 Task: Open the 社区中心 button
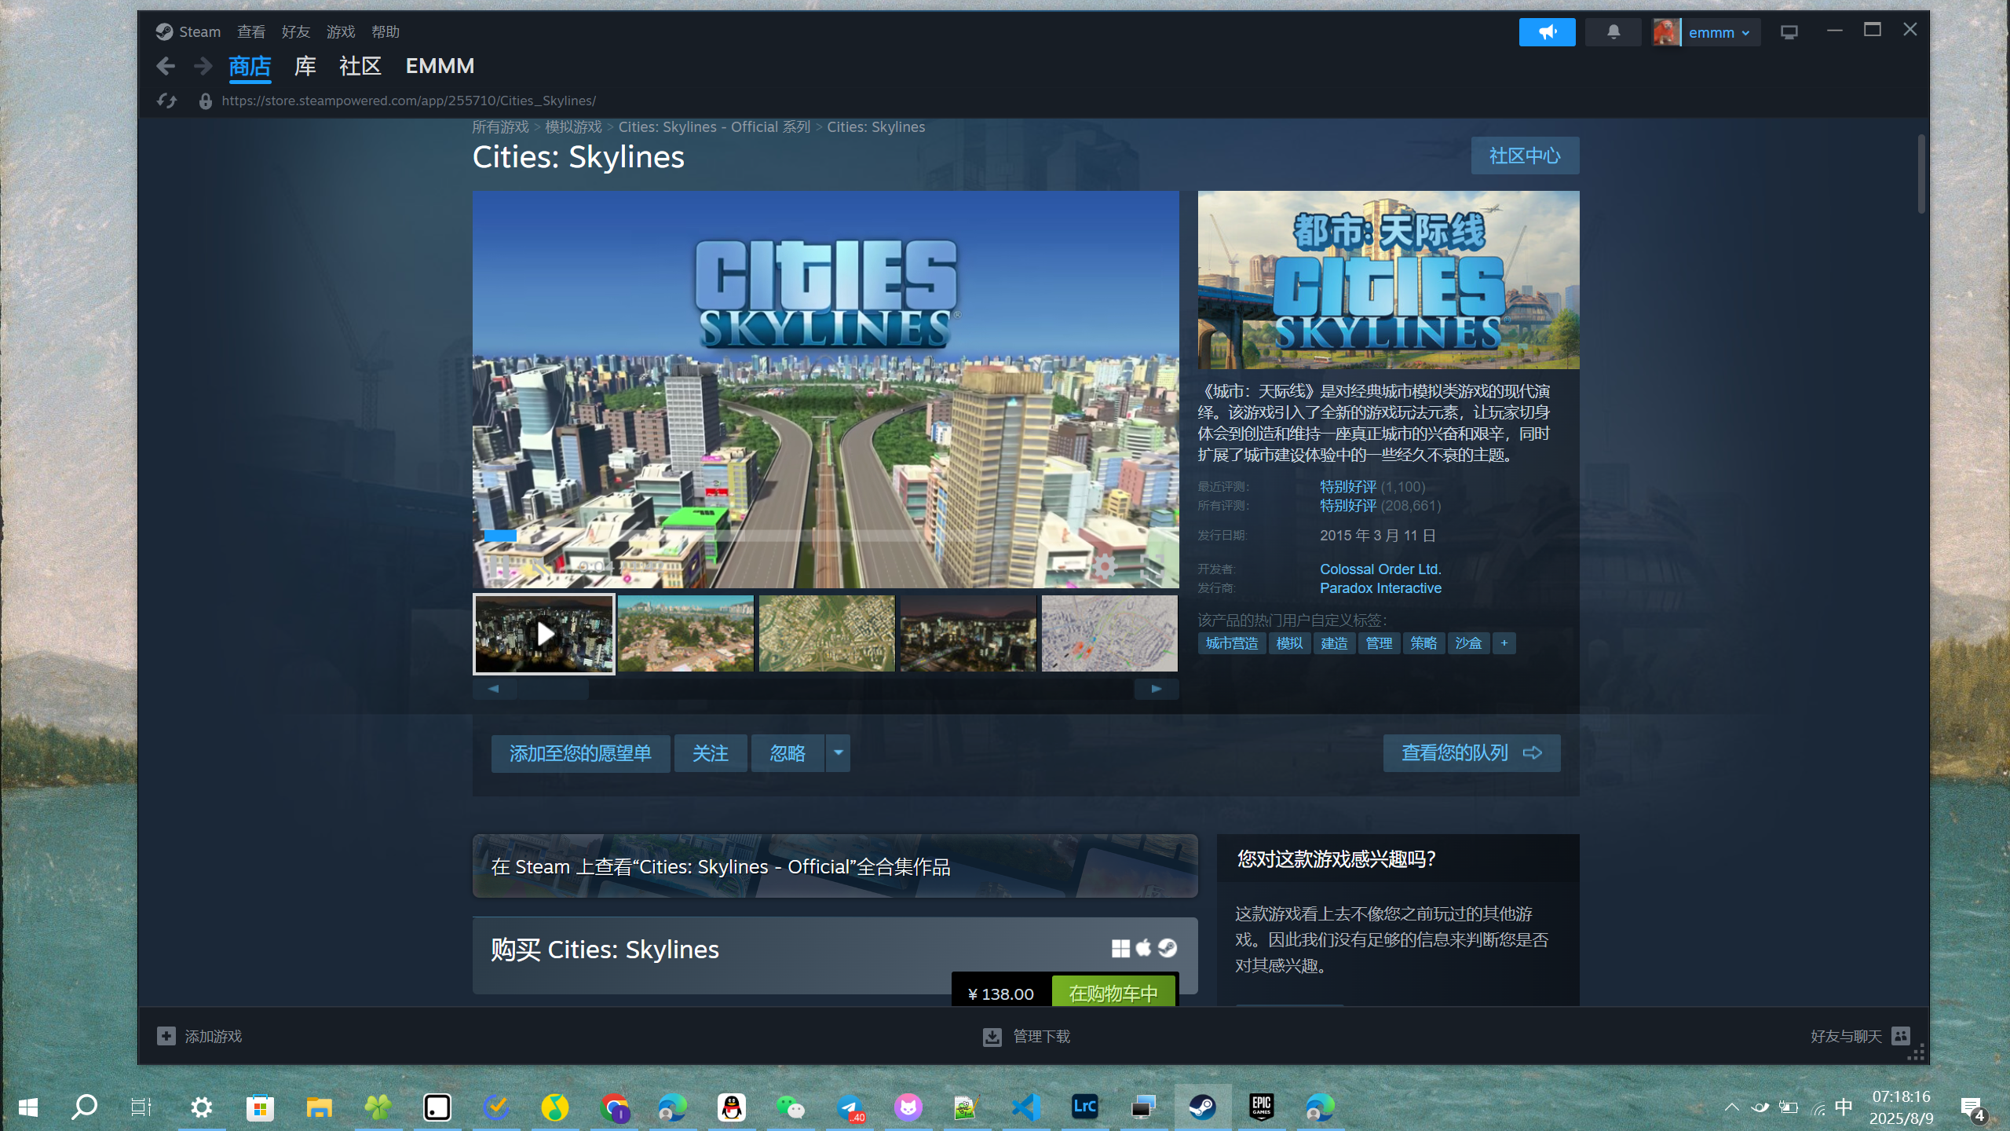pos(1525,156)
